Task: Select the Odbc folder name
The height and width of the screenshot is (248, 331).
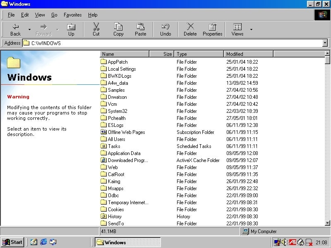Action: point(113,195)
